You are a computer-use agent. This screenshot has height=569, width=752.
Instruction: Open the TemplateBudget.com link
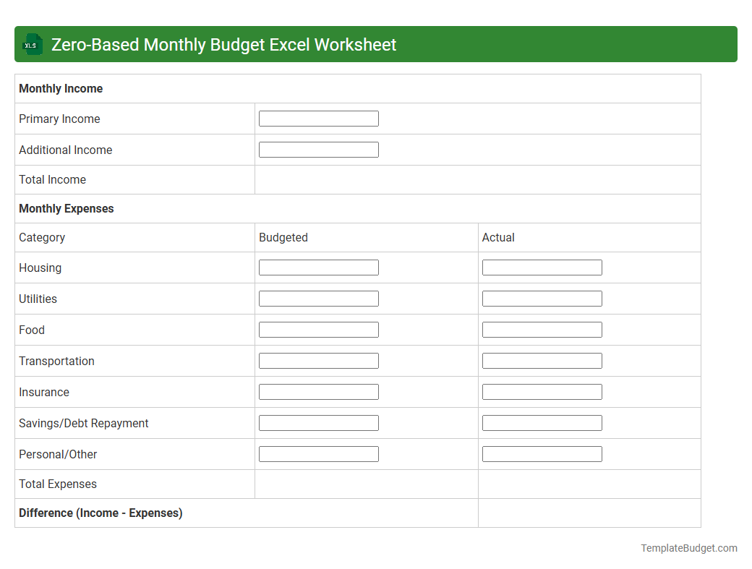tap(689, 548)
